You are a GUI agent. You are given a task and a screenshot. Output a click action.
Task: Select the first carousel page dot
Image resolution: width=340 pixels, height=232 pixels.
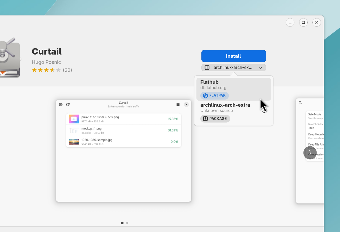[122, 223]
